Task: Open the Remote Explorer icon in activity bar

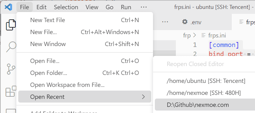Action: click(x=11, y=111)
